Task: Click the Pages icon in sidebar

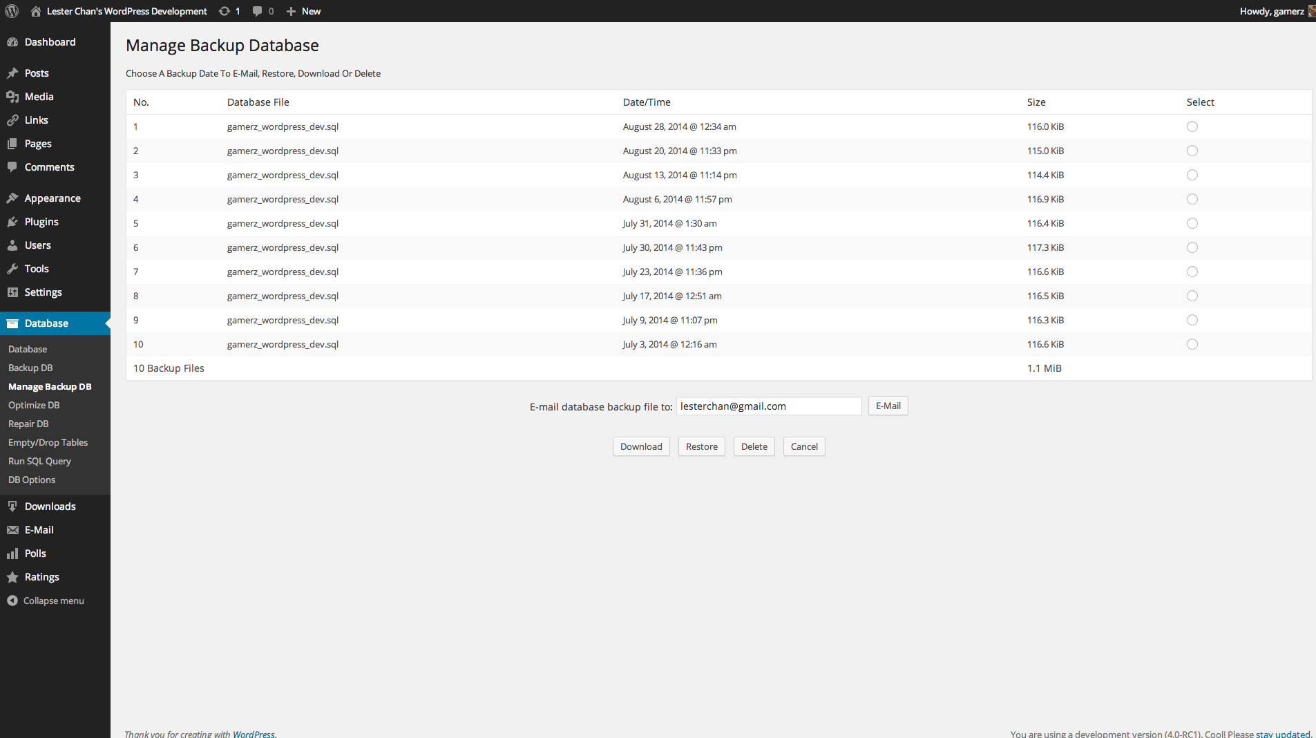Action: click(12, 144)
